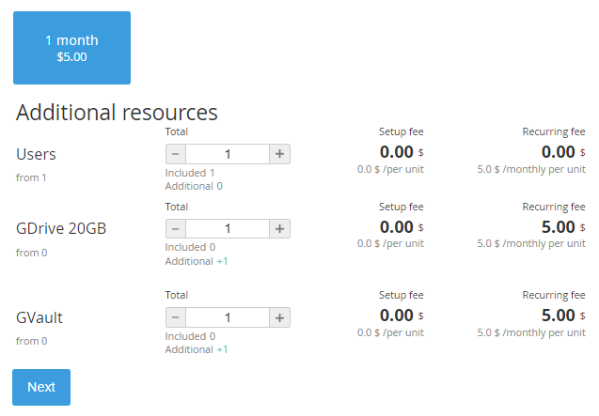Click the GDrive 20GB resource label
599x416 pixels.
click(x=61, y=228)
